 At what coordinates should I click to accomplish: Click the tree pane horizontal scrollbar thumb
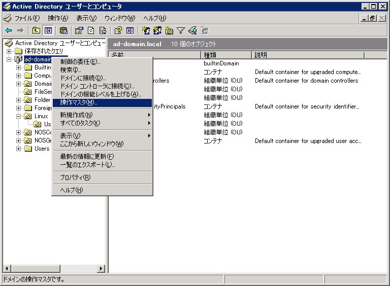click(x=36, y=268)
